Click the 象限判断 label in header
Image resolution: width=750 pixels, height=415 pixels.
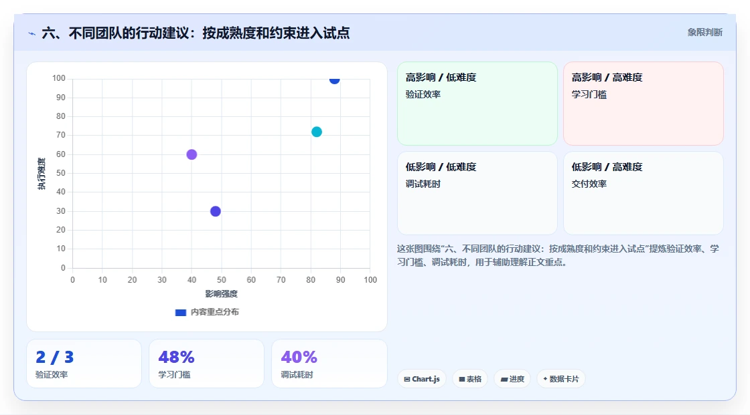(704, 33)
